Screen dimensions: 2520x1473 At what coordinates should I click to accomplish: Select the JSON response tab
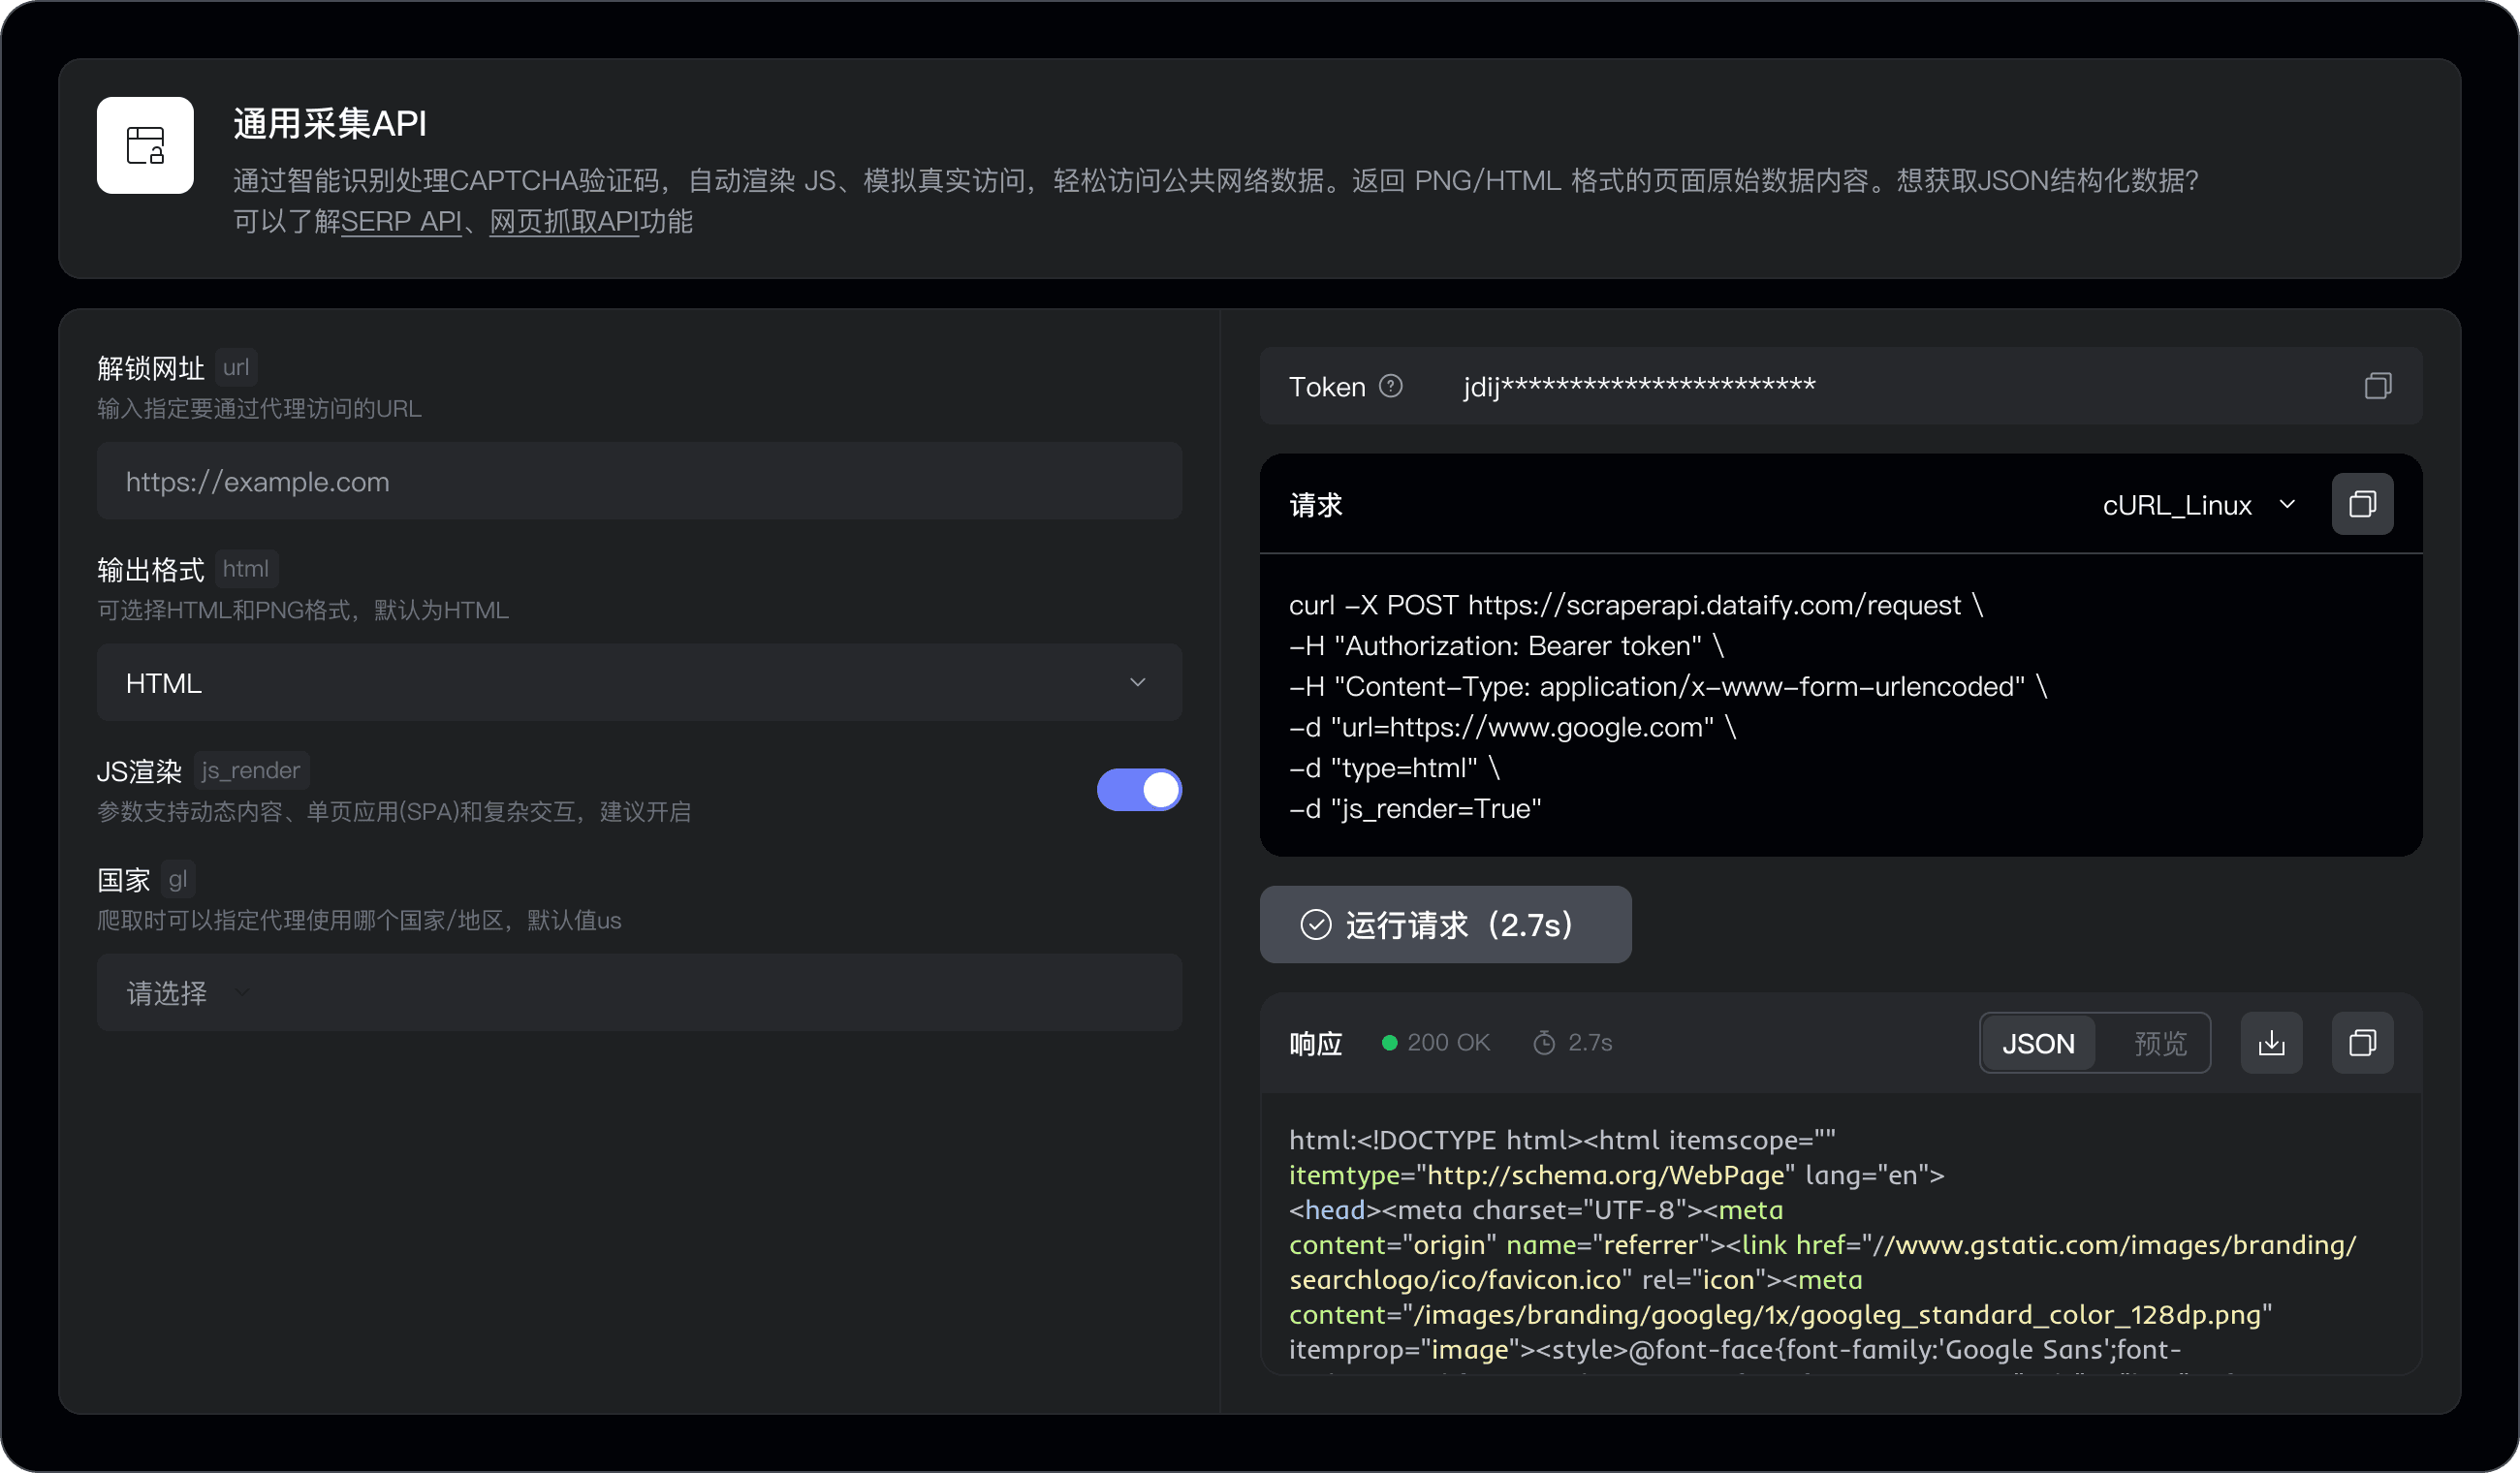(2040, 1043)
